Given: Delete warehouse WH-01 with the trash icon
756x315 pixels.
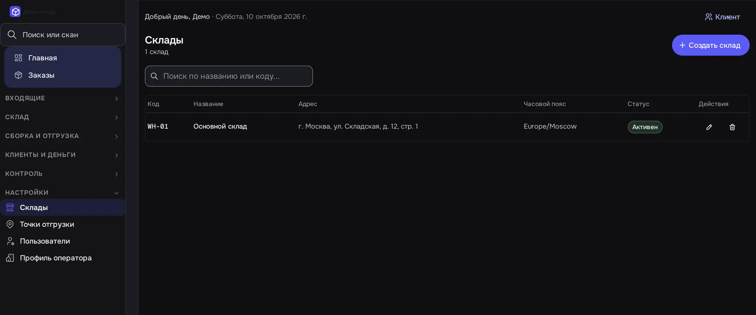Looking at the screenshot, I should coord(732,127).
